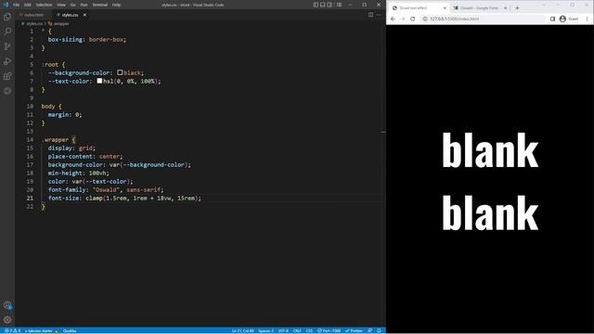
Task: Toggle primary side bar layout icon
Action: 316,5
